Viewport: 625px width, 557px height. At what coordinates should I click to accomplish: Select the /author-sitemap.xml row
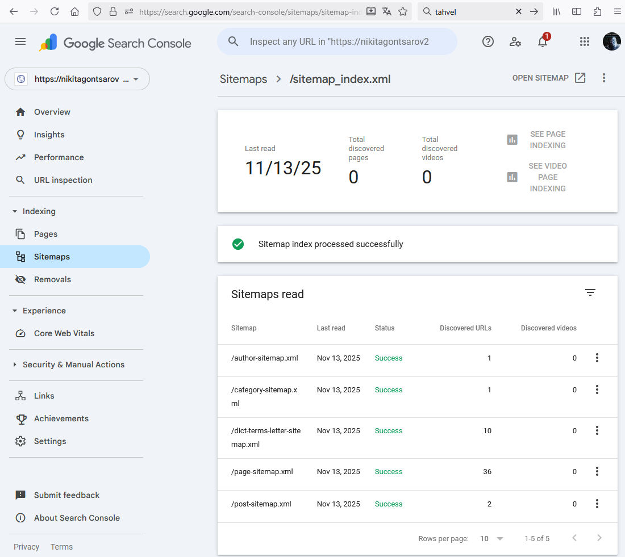[265, 358]
